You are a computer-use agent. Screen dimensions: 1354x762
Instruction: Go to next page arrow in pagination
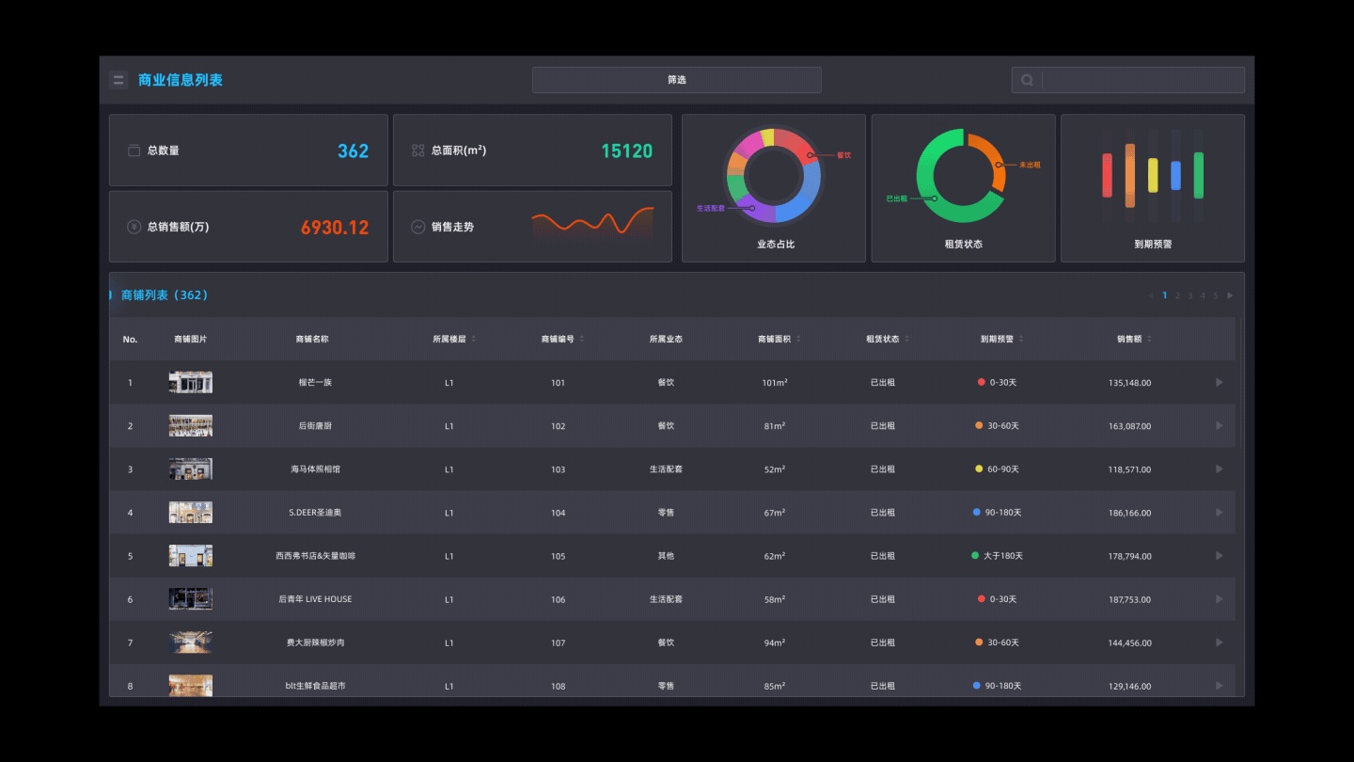click(1230, 295)
